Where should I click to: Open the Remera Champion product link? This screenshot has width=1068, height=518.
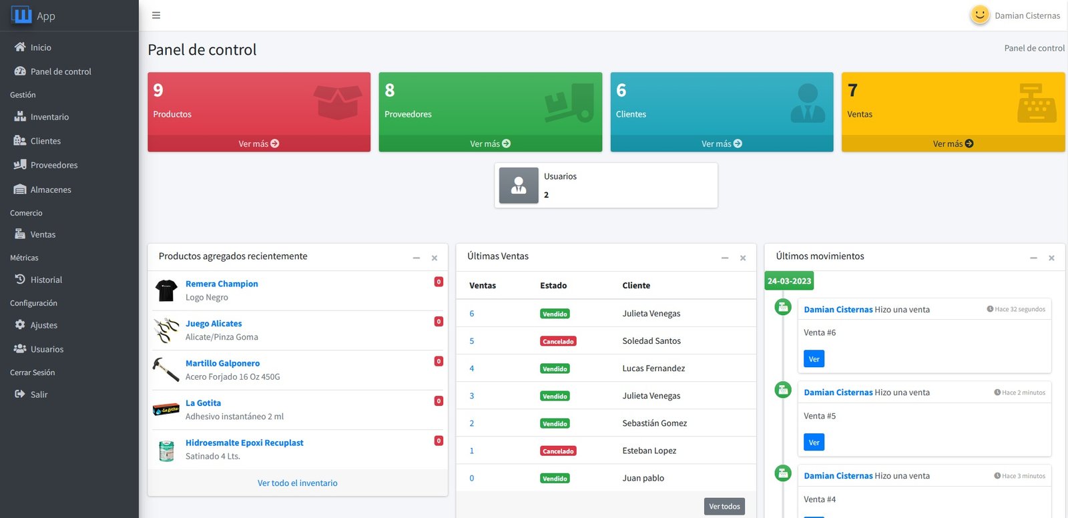click(x=222, y=284)
